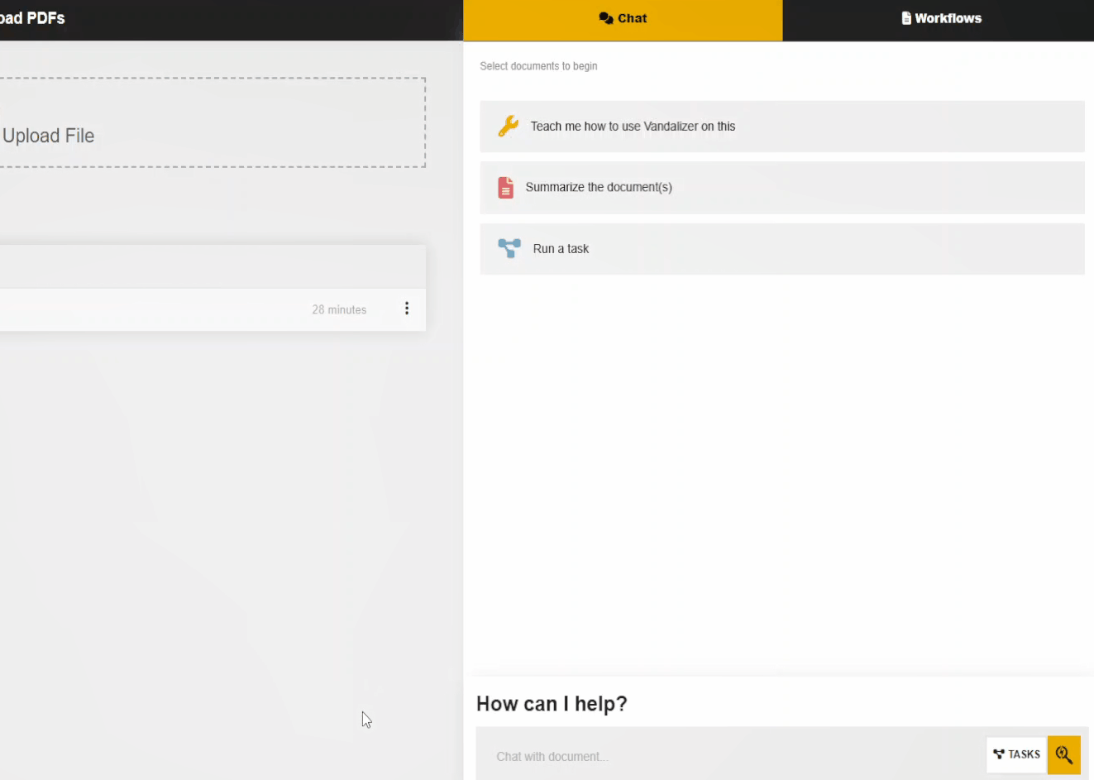Click the blue workflow icon beside Run a task
The height and width of the screenshot is (780, 1094).
pos(509,248)
